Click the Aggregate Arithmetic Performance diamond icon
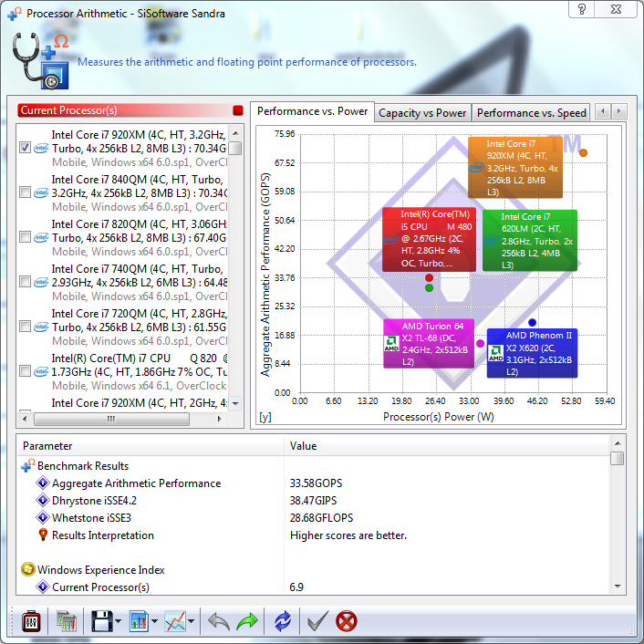 point(43,483)
